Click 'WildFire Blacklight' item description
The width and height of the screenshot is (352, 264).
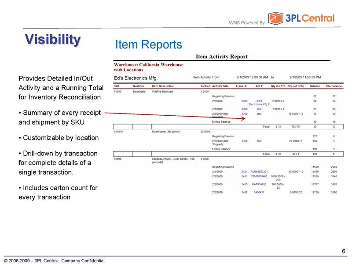point(162,92)
